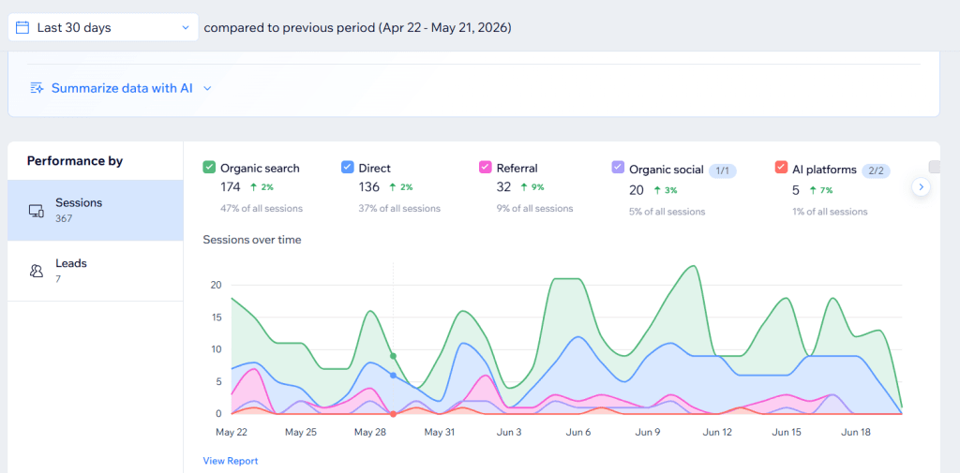Screen dimensions: 960x473
Task: Click Summarize data with AI text
Action: [x=122, y=88]
